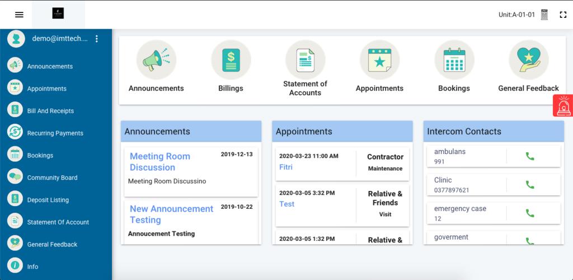Click the Relative & Friends Visit label

tap(385, 204)
